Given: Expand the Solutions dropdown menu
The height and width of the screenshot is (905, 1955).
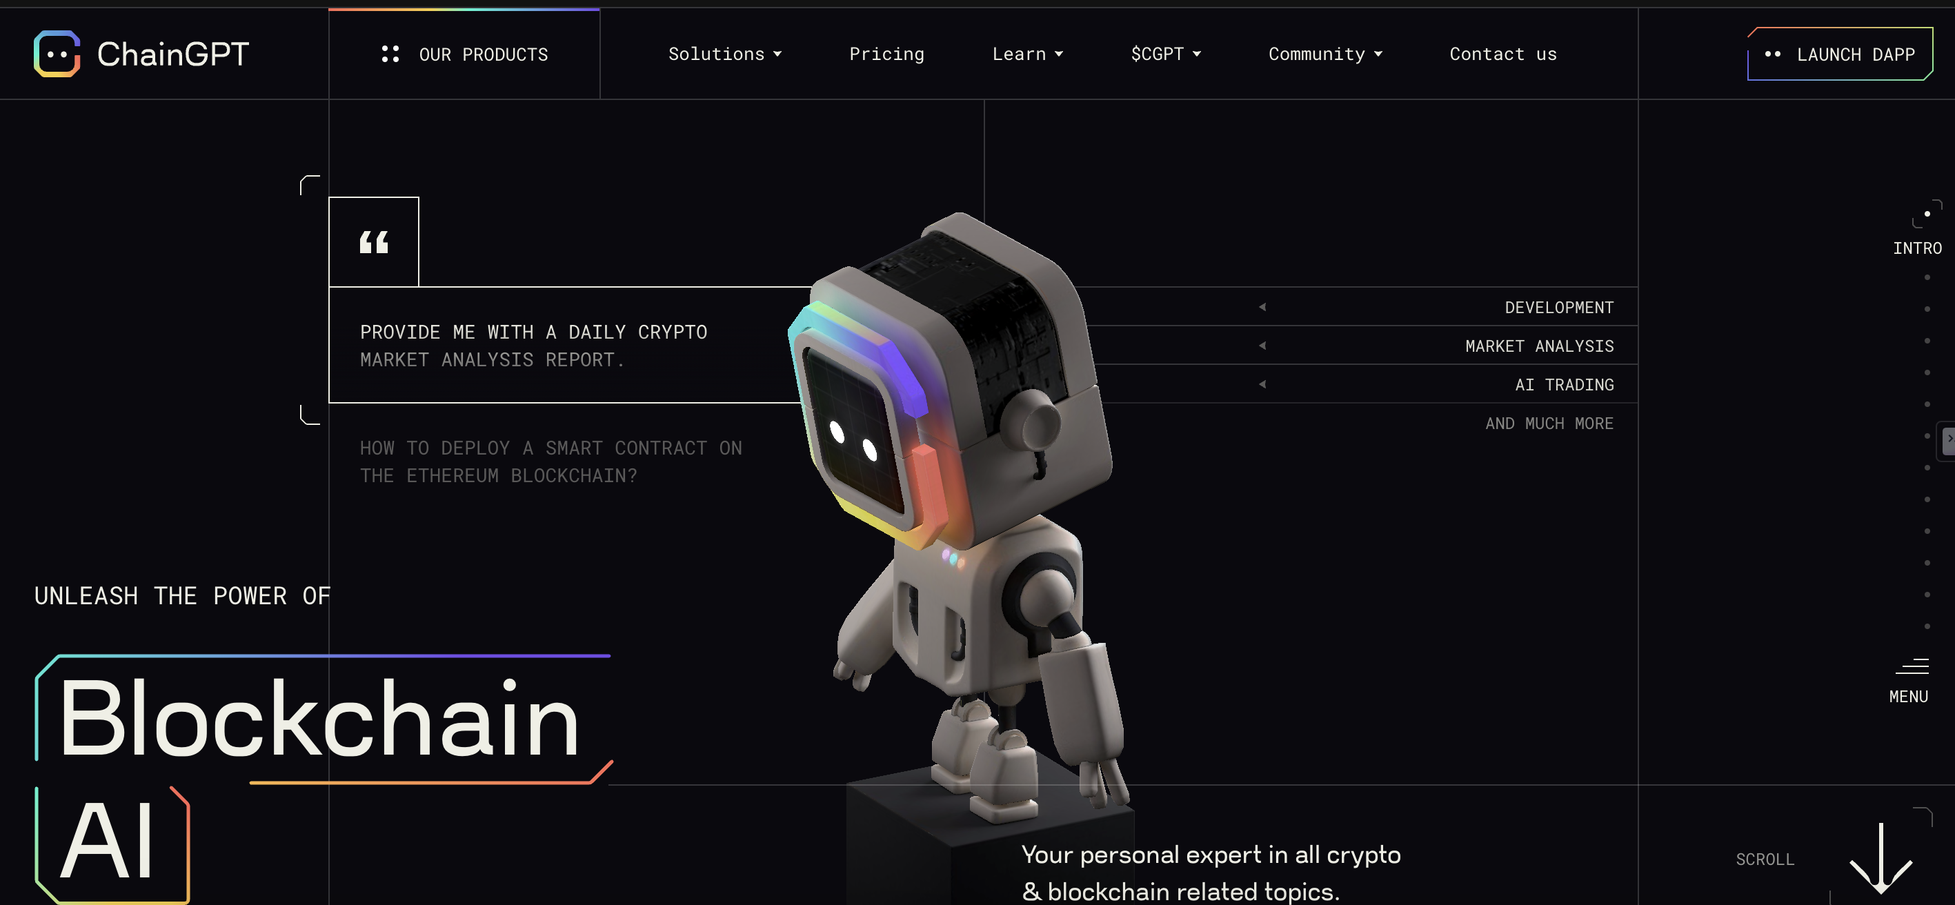Looking at the screenshot, I should pyautogui.click(x=725, y=54).
